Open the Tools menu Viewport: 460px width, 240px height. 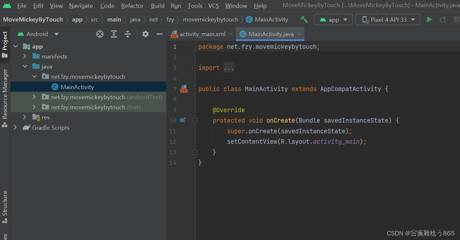195,6
